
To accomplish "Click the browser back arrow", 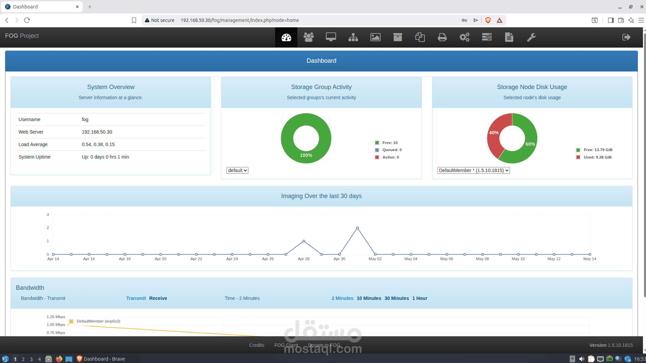I will (x=7, y=20).
